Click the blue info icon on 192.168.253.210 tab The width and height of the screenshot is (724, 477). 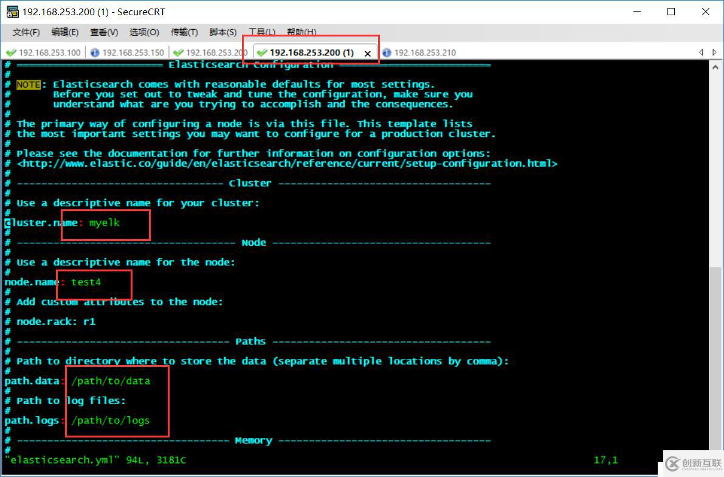387,53
